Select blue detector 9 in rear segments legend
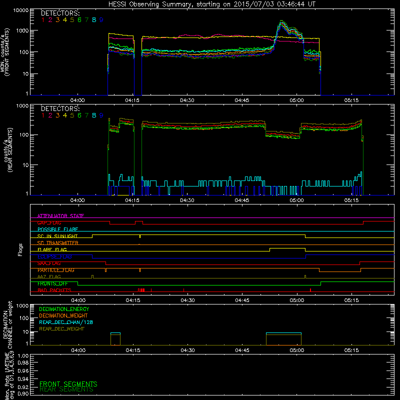Viewport: 400px width, 400px height. [101, 115]
